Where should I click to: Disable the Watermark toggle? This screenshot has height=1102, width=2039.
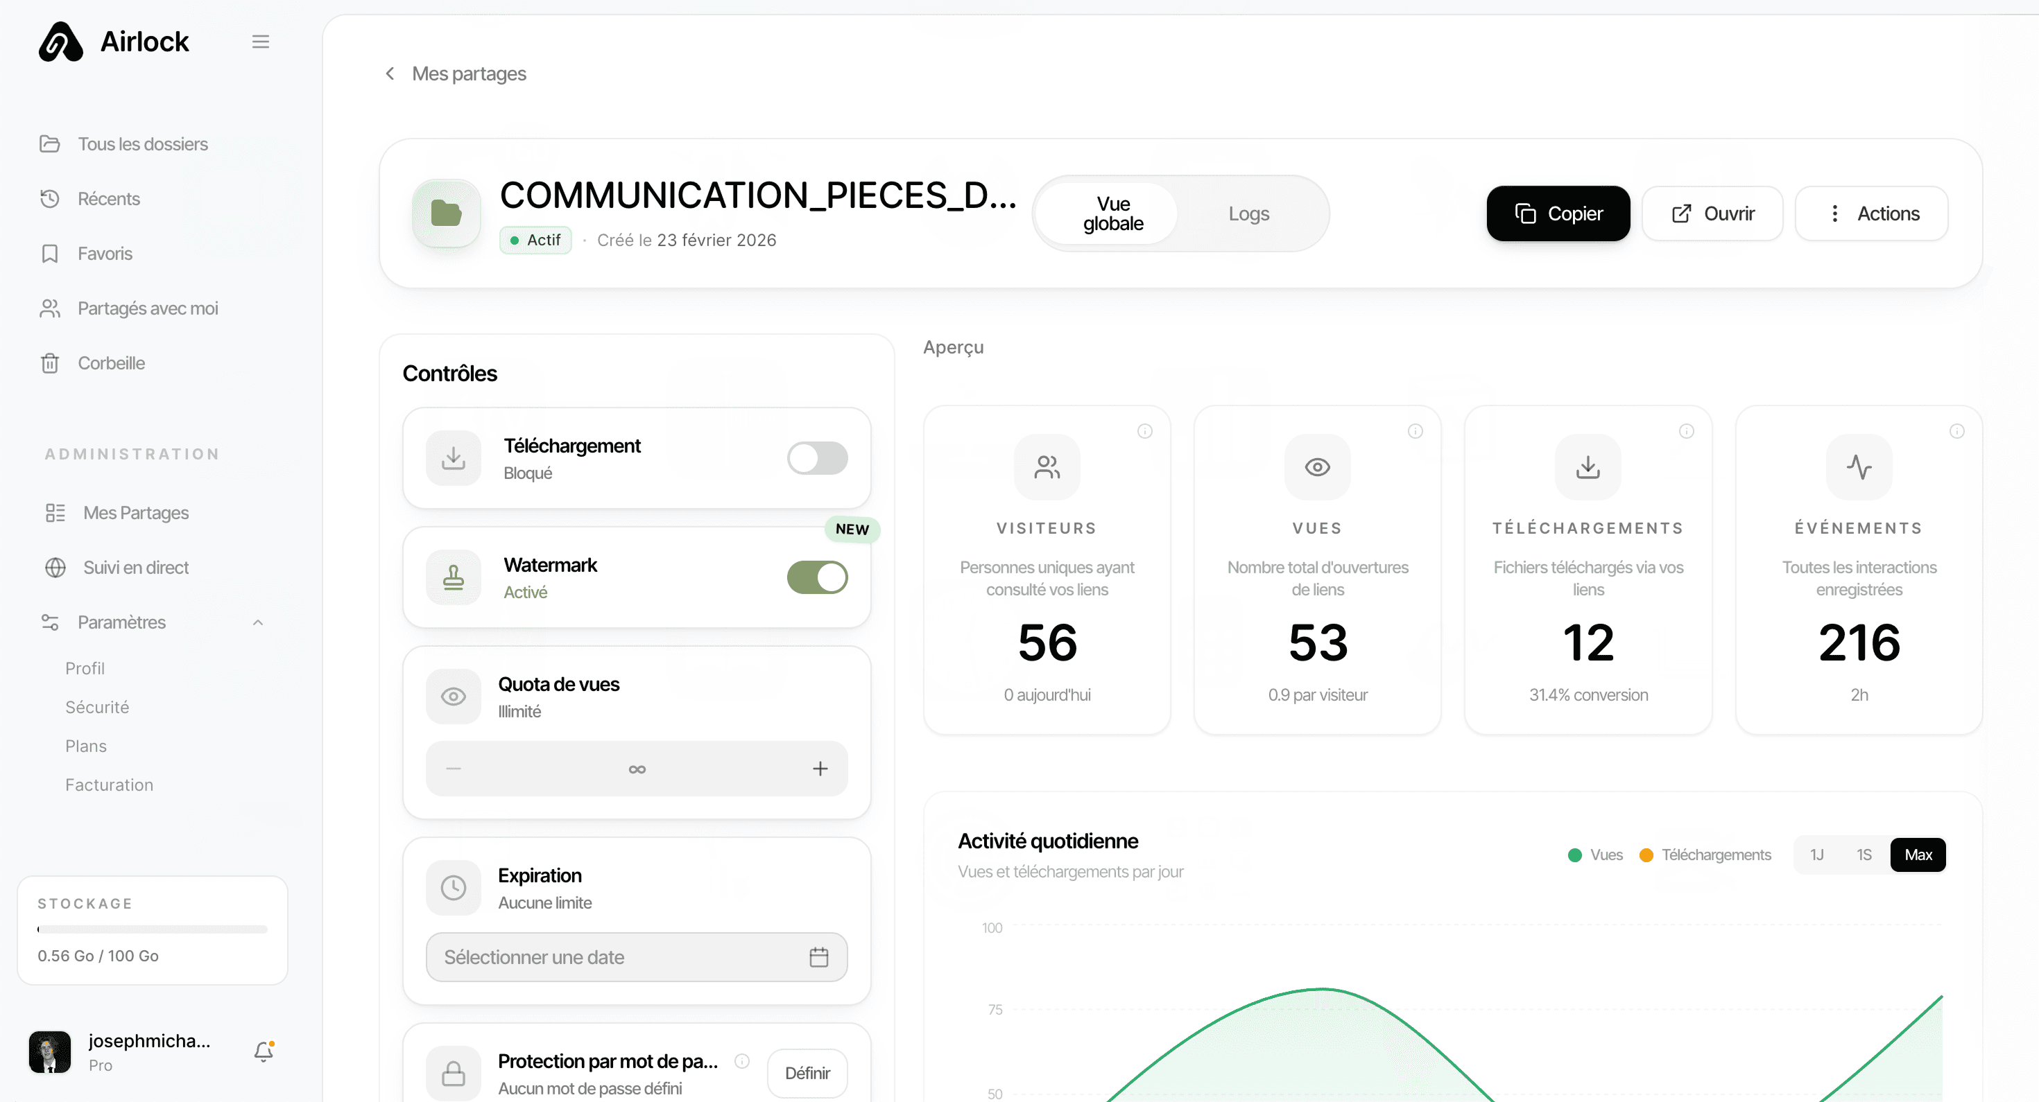[x=818, y=577]
